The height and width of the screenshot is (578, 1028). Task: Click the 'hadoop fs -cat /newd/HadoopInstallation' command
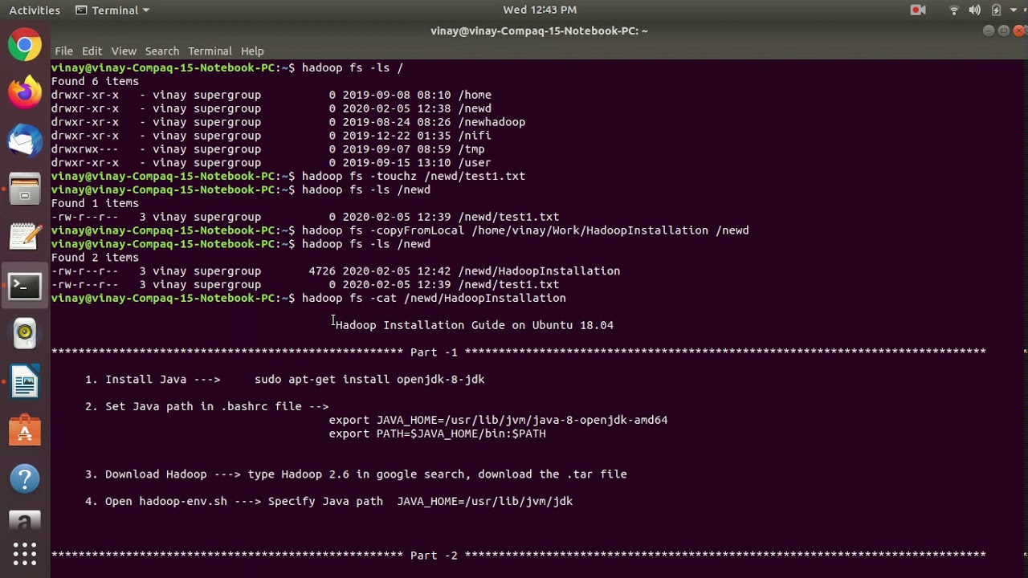pos(434,298)
